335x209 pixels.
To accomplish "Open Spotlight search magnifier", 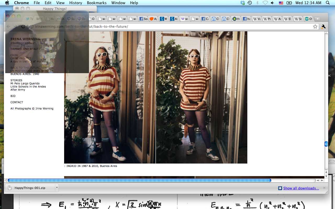I will click(328, 3).
